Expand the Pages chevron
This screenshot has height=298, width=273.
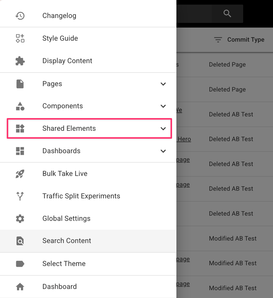tap(163, 84)
